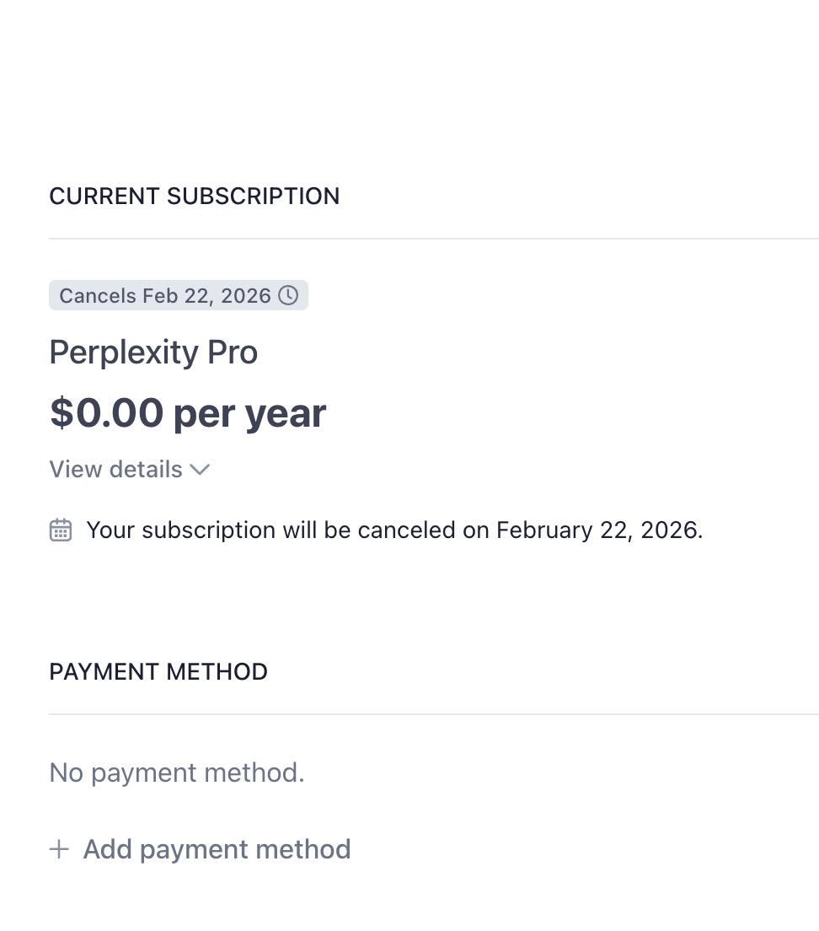The height and width of the screenshot is (931, 819).
Task: Click the "No payment method." text
Action: click(177, 772)
